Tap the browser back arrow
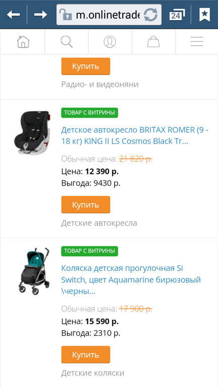Viewport: 218px width, 387px height. coord(14,15)
